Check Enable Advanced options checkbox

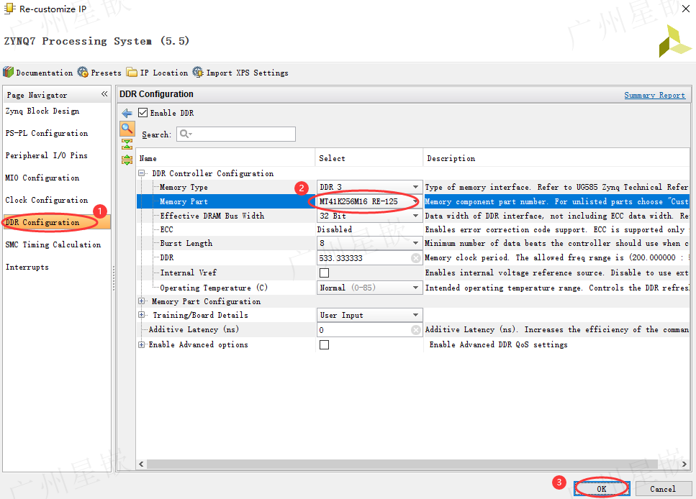325,344
